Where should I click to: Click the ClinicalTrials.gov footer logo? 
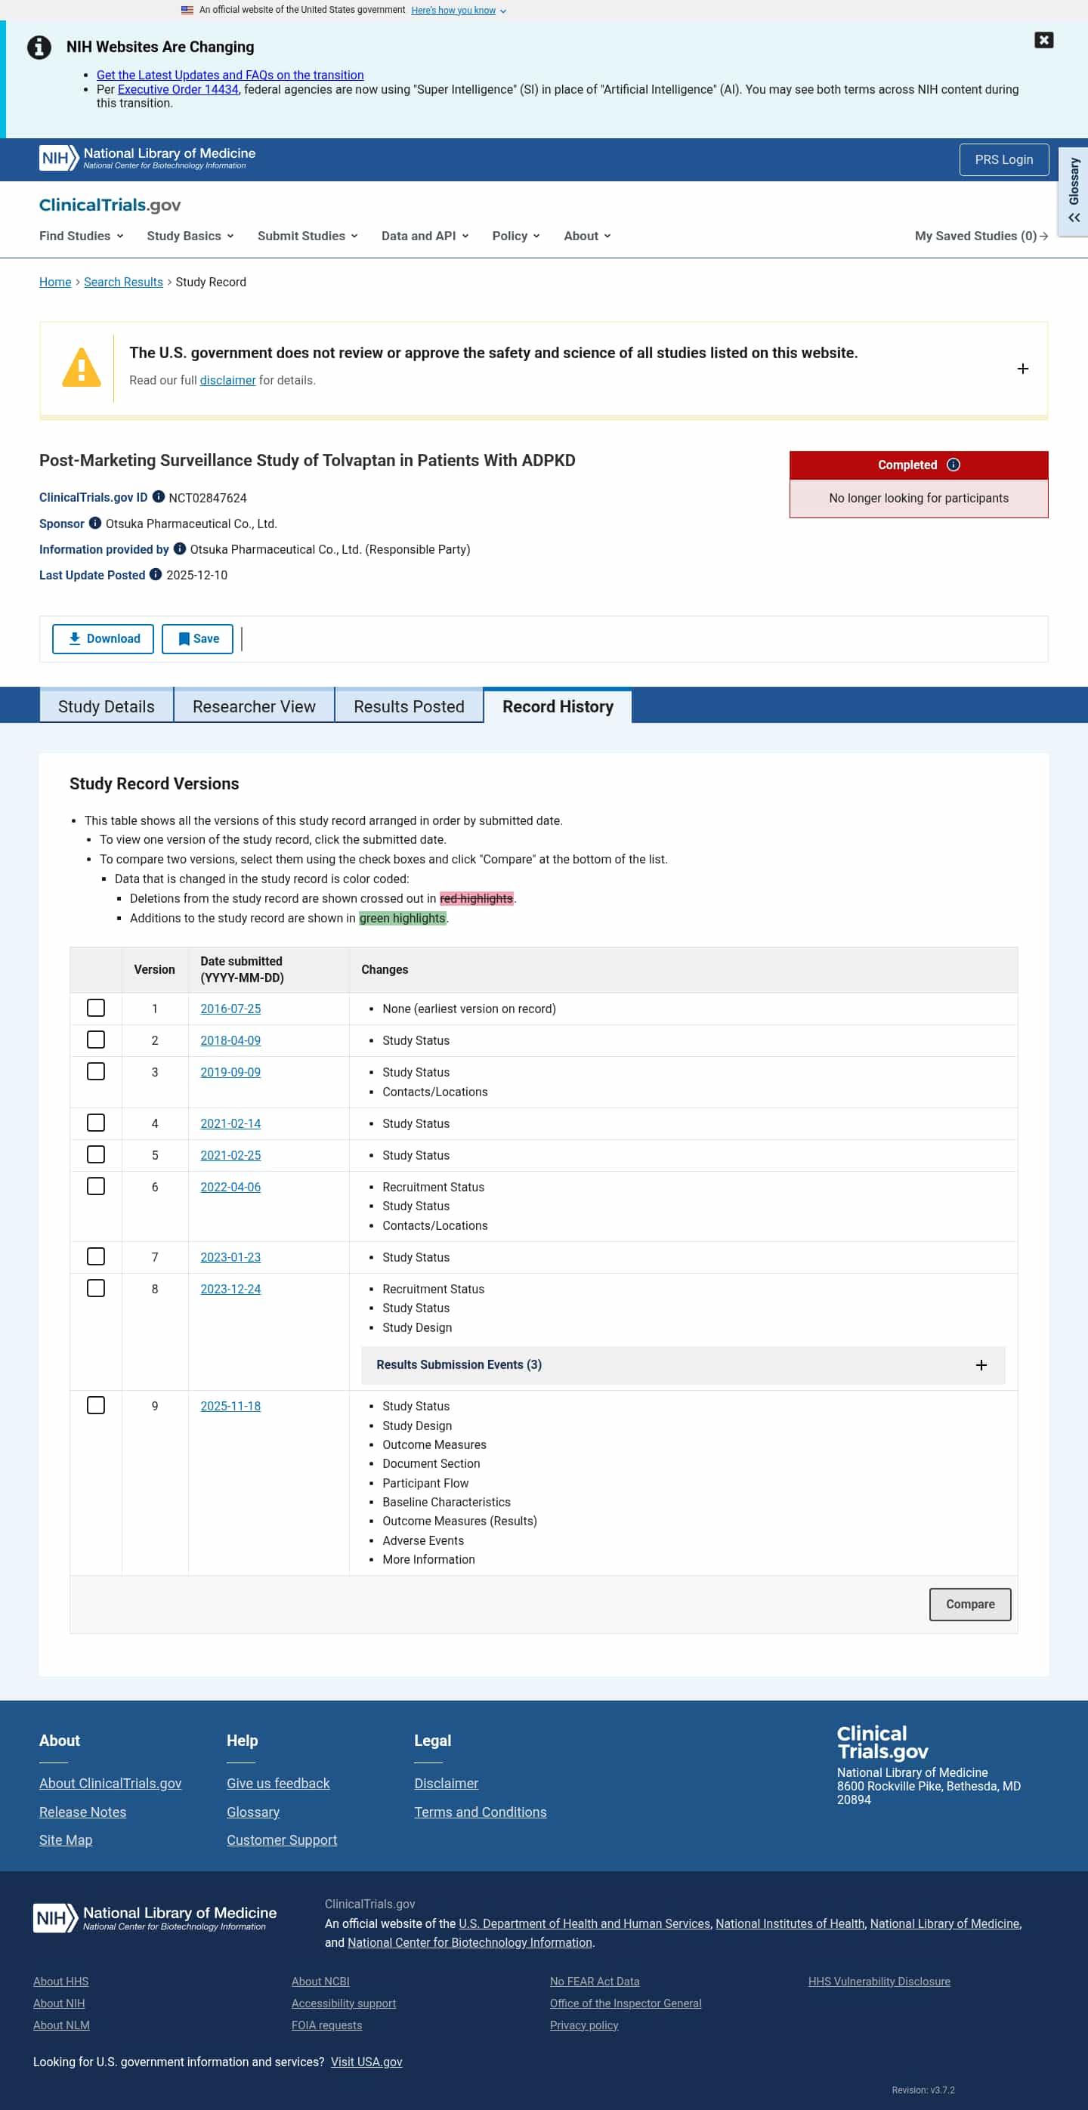point(882,1742)
